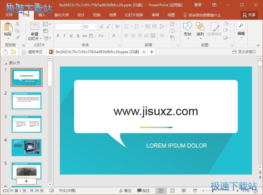Click the 共享 share button

coord(249,15)
